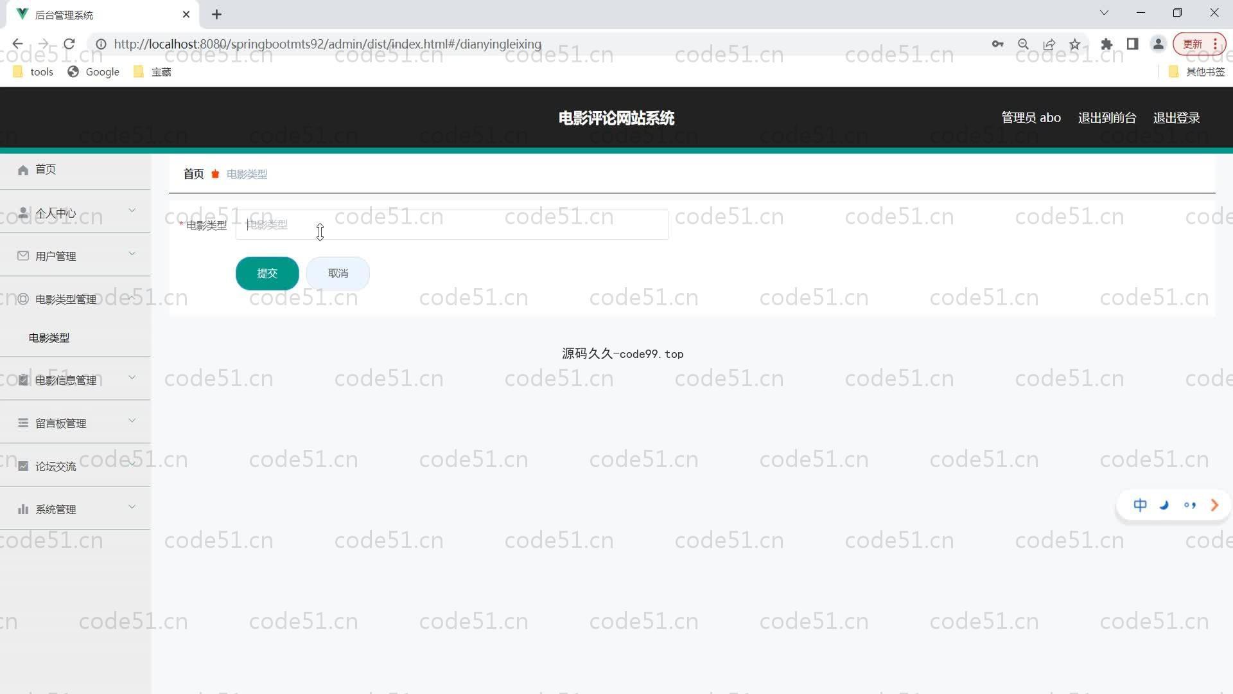Click the share page icon in the address bar
1233x694 pixels.
(1049, 44)
